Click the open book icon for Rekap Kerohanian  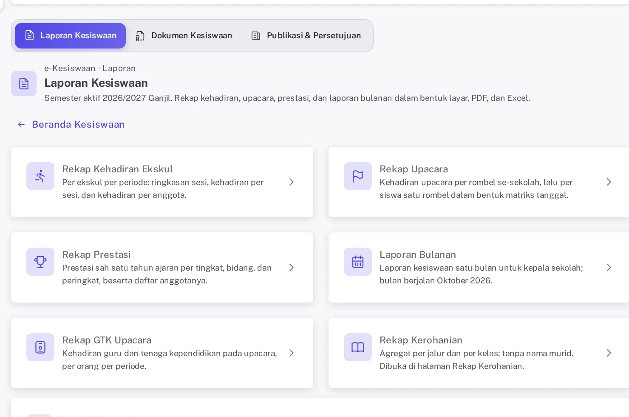click(358, 347)
